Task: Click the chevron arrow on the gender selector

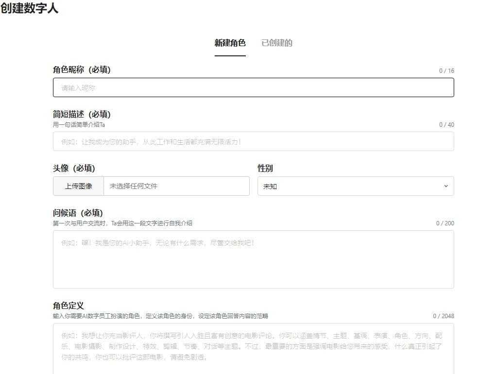Action: pos(446,186)
